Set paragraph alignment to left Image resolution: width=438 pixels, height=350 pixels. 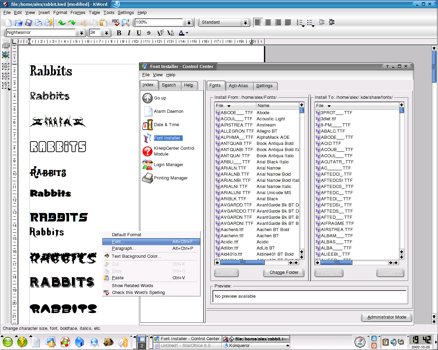tap(258, 22)
